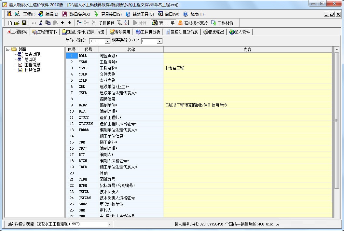Click the undo arrow icon

click(x=34, y=23)
